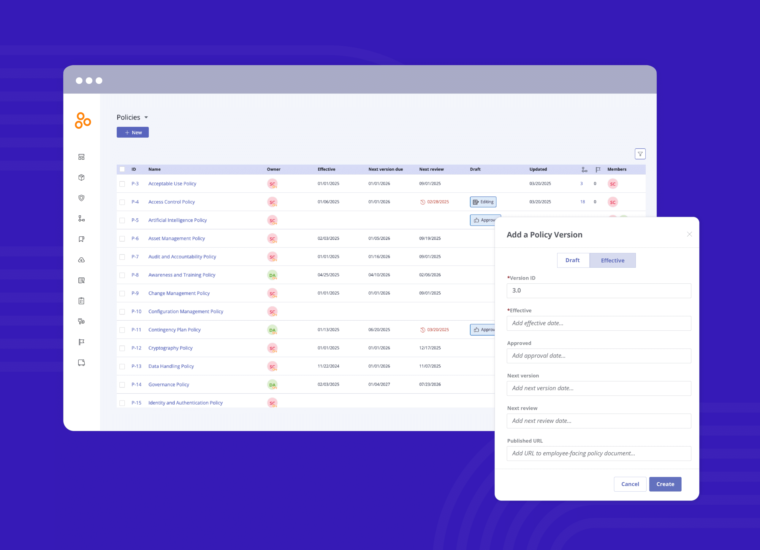Screen dimensions: 760x550
Task: Click the Add effective date field
Action: (x=598, y=323)
